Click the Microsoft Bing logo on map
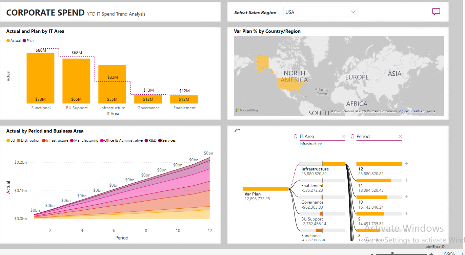 point(247,111)
